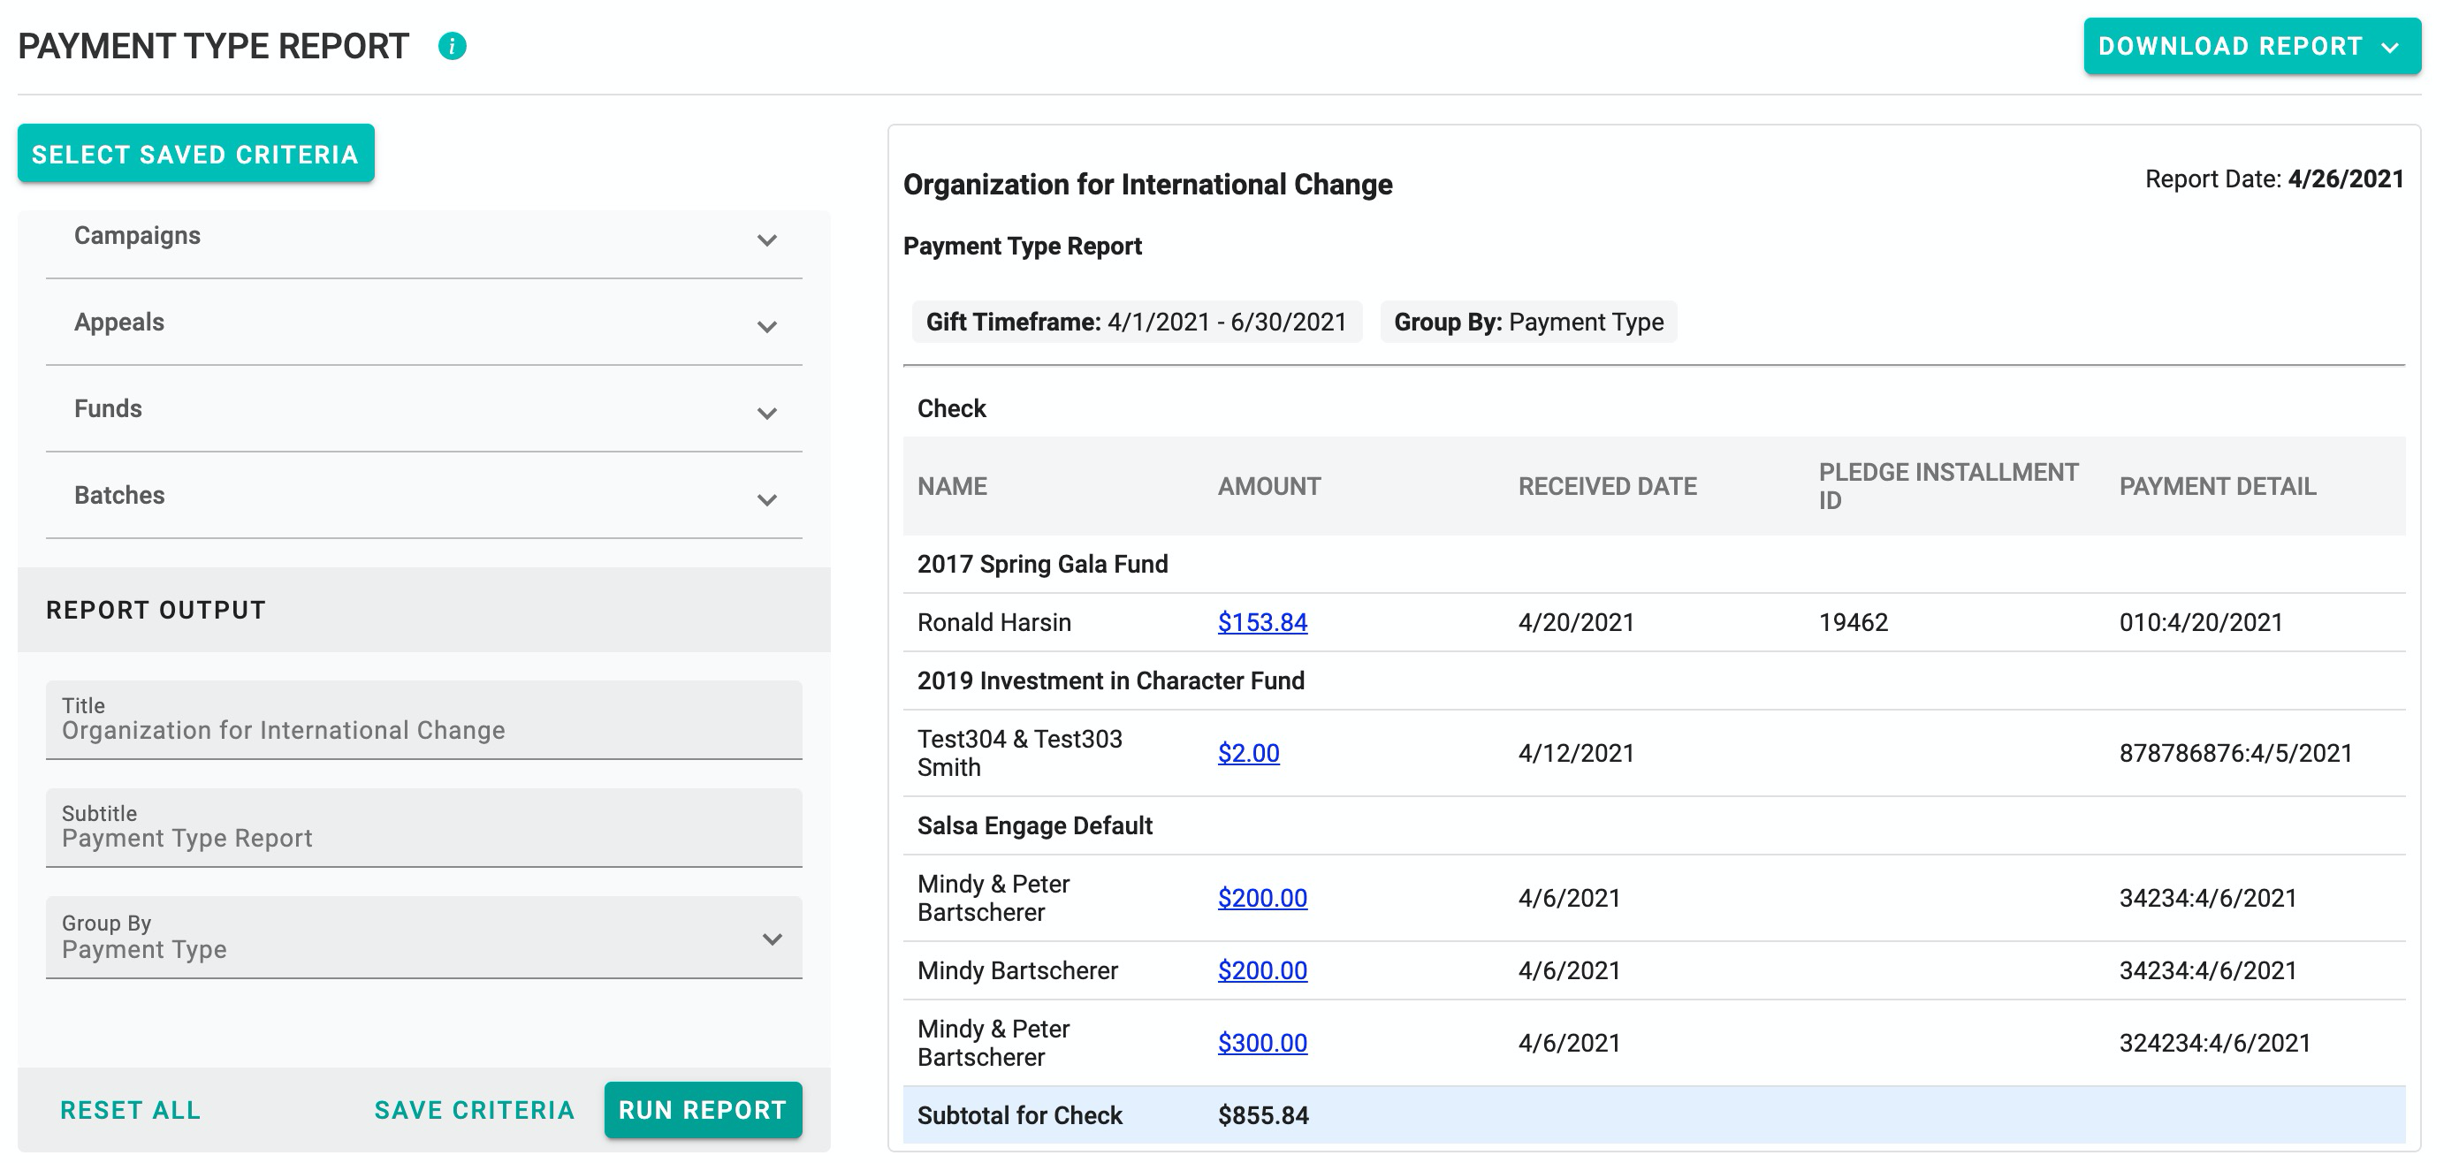Viewport: 2459px width, 1163px height.
Task: Click the Subtotal for Check row label
Action: point(1019,1115)
